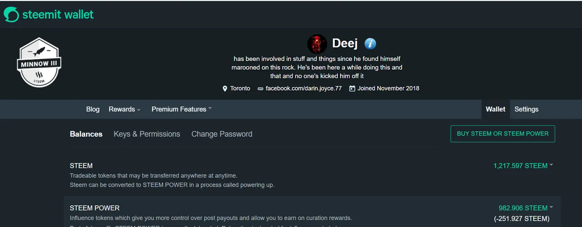Click the steemit wallet title text
582x227 pixels.
coord(58,14)
